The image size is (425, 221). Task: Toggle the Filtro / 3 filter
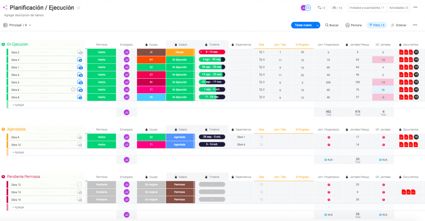(376, 25)
